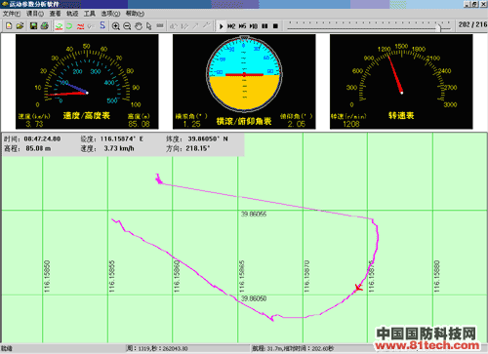Viewport: 488px width, 354px height.
Task: Toggle the blue S icon
Action: pos(102,25)
